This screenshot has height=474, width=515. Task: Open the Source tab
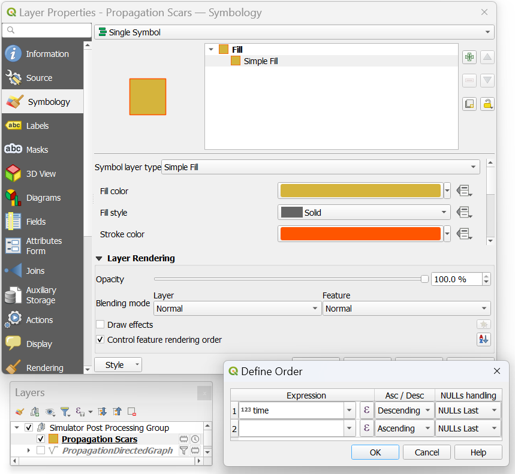pyautogui.click(x=43, y=78)
